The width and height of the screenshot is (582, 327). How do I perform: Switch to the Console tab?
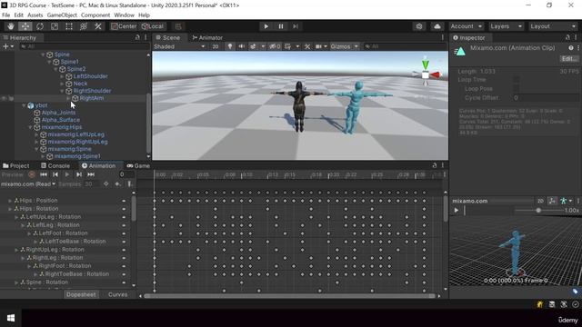coord(55,165)
